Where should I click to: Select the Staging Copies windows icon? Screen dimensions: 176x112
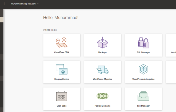tap(62, 69)
